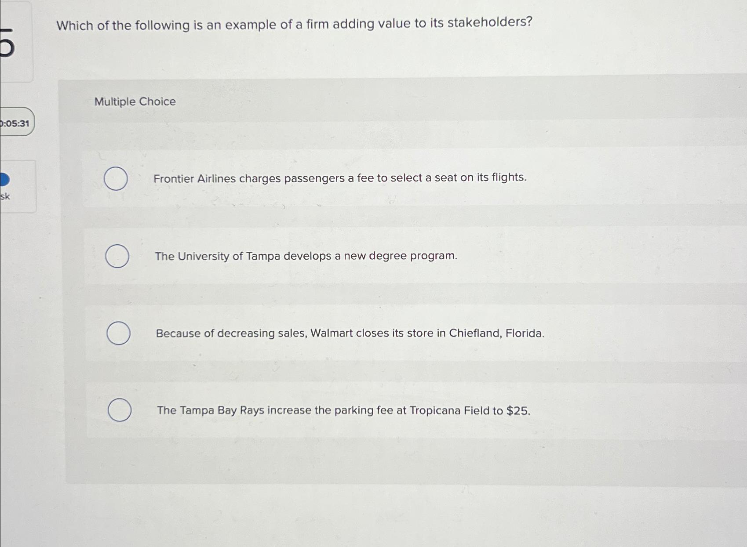Select the Tampa Bay Rays radio button
This screenshot has height=547, width=747.
(120, 410)
